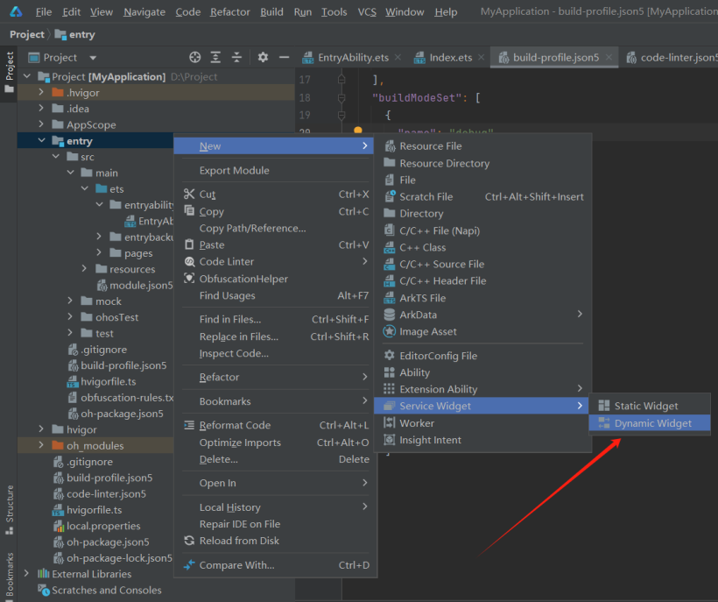Select ArkTS File in the New submenu
Screen dimensions: 718x602
[x=482, y=298]
